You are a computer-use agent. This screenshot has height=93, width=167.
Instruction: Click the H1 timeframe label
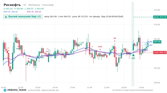25,5
